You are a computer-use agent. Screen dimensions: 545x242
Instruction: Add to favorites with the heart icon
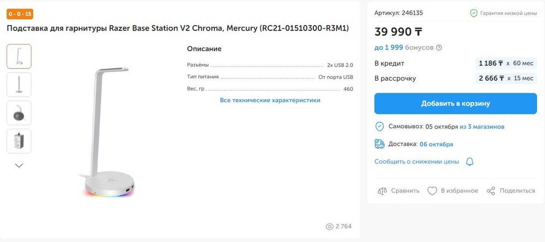pos(432,191)
